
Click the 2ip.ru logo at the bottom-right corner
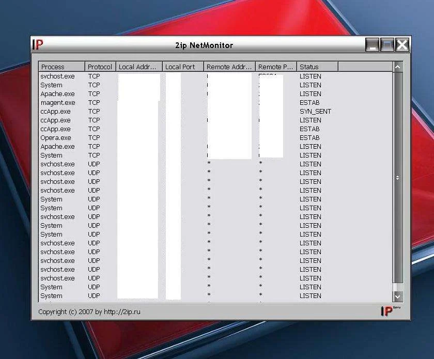390,311
